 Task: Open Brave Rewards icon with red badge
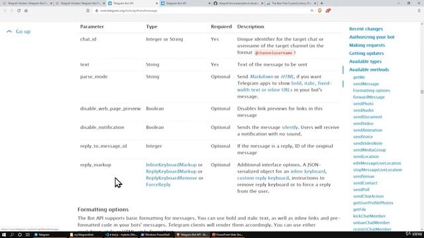point(328,11)
